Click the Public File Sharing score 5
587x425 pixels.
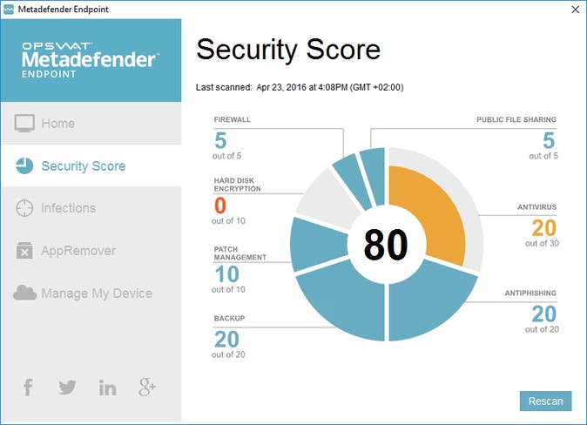click(549, 141)
